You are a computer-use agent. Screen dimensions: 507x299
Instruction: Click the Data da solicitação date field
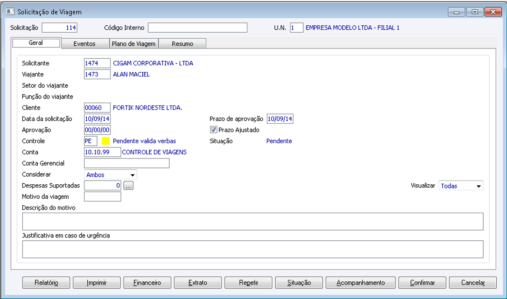97,119
